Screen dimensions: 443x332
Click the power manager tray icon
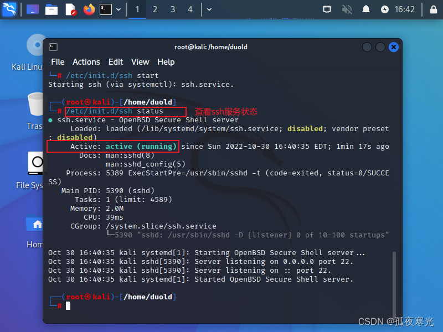click(x=384, y=9)
